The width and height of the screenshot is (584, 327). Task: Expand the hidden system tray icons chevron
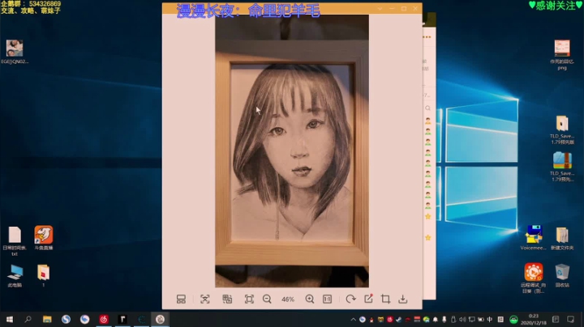353,320
